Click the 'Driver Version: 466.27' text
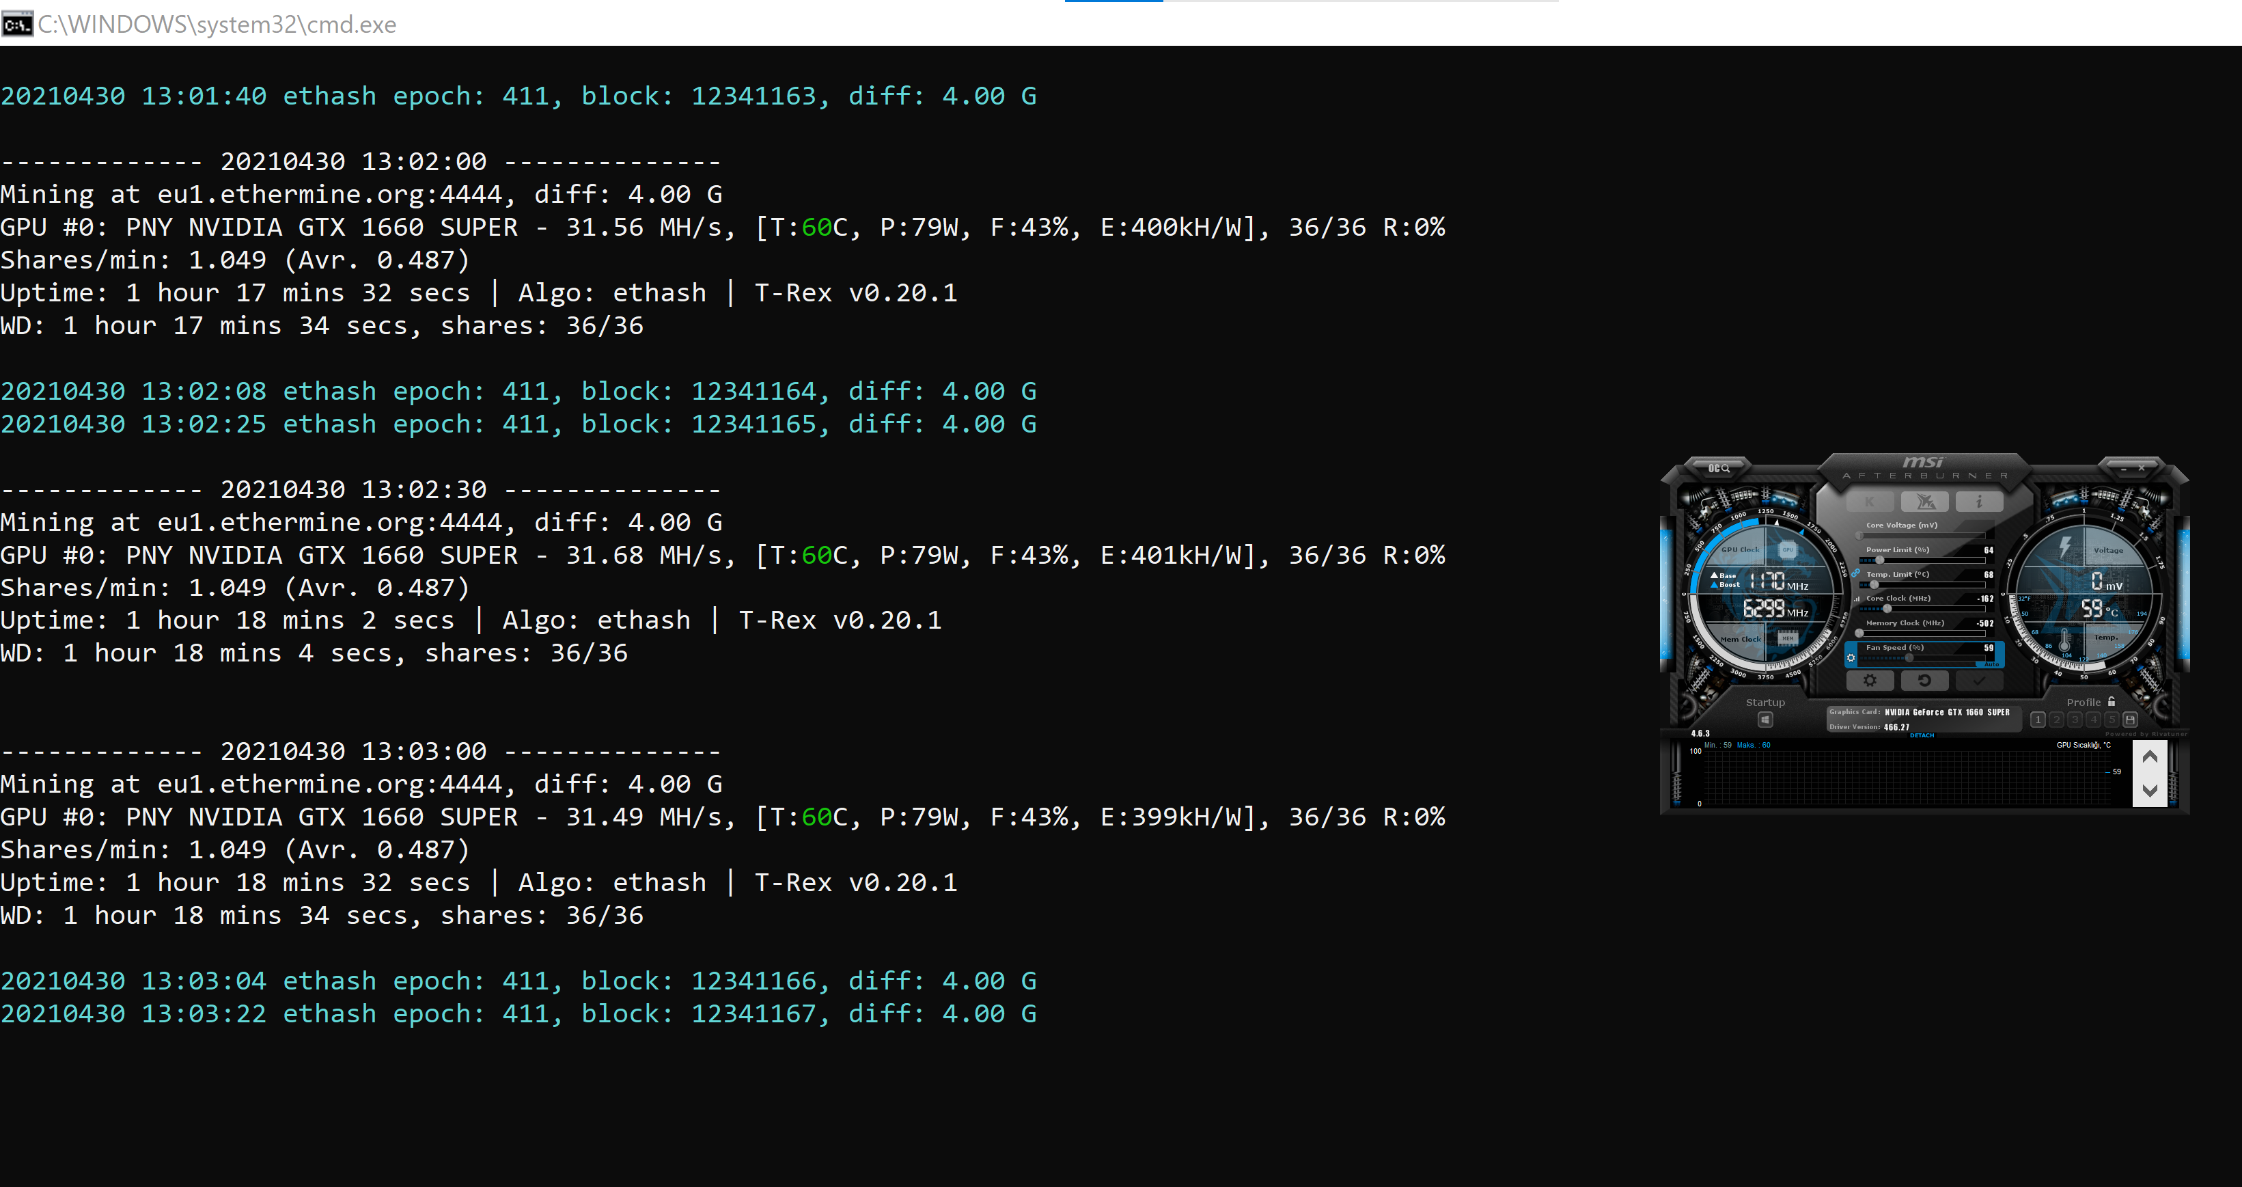Image resolution: width=2242 pixels, height=1187 pixels. (x=1870, y=728)
